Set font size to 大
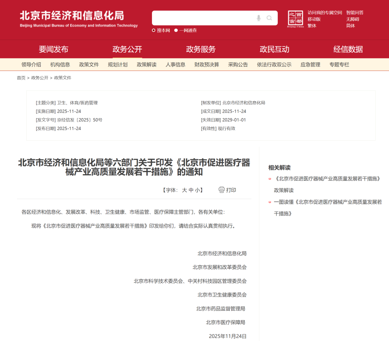389x341 pixels. click(184, 190)
